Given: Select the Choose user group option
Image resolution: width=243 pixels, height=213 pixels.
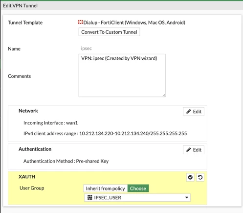Looking at the screenshot, I should pyautogui.click(x=138, y=189).
